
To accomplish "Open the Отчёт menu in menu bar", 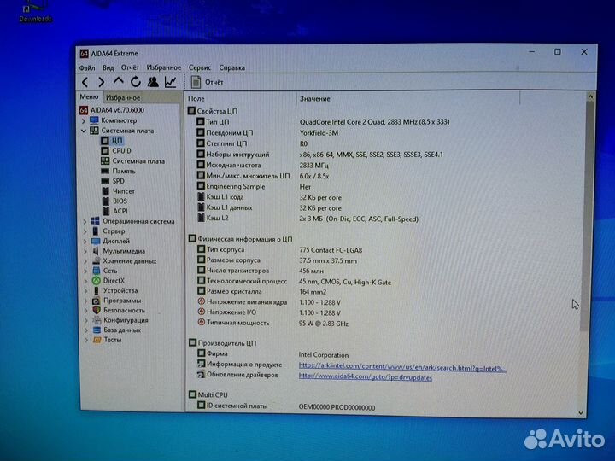I will pos(130,67).
